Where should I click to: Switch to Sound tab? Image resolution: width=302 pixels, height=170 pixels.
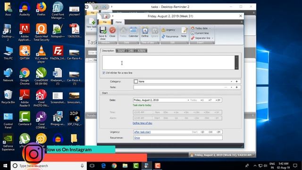121,51
